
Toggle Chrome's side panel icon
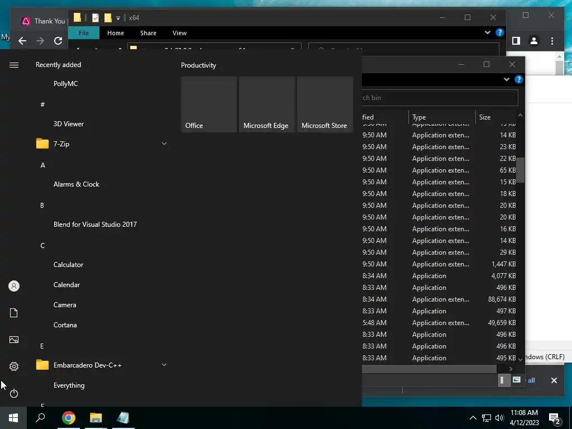click(x=516, y=41)
